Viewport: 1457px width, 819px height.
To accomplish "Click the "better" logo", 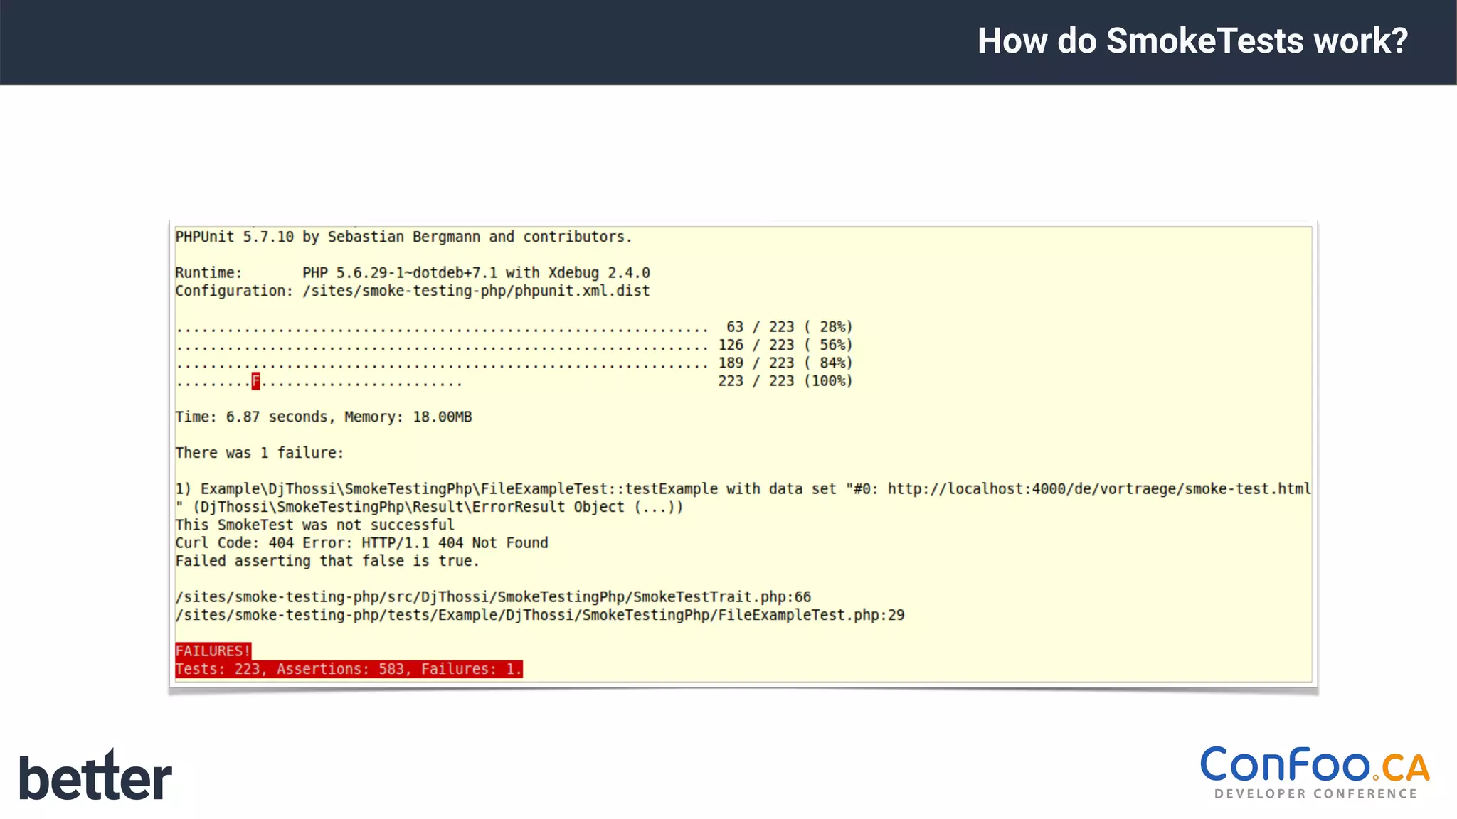I will pos(95,775).
